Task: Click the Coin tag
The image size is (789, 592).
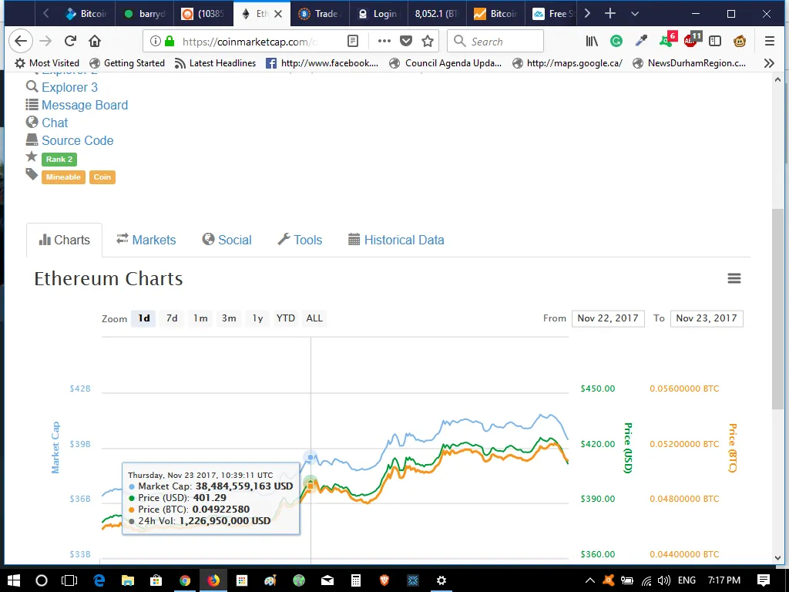Action: click(x=102, y=177)
